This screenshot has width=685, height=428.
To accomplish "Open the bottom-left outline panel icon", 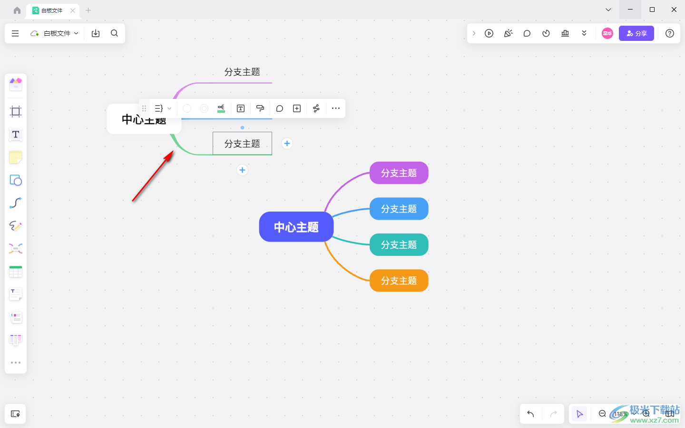I will (x=15, y=414).
